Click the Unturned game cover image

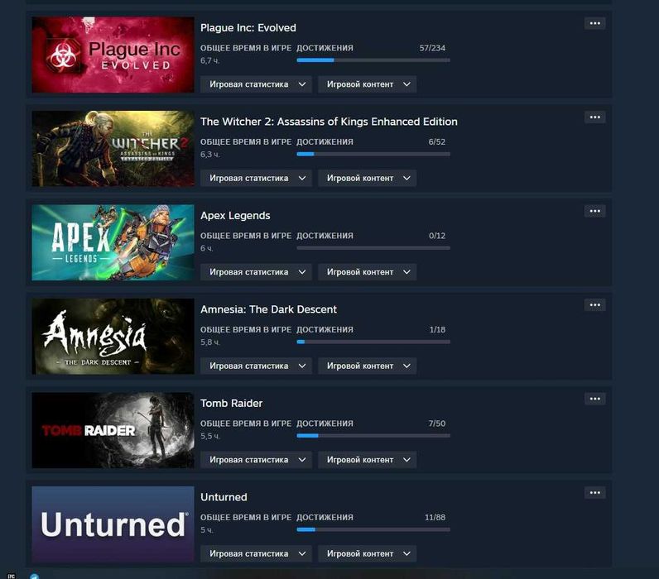click(x=113, y=524)
